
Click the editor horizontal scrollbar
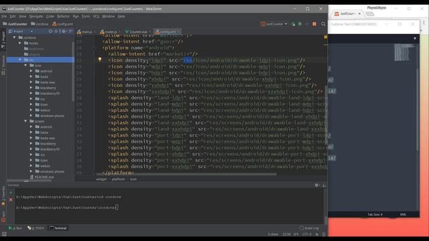click(186, 174)
